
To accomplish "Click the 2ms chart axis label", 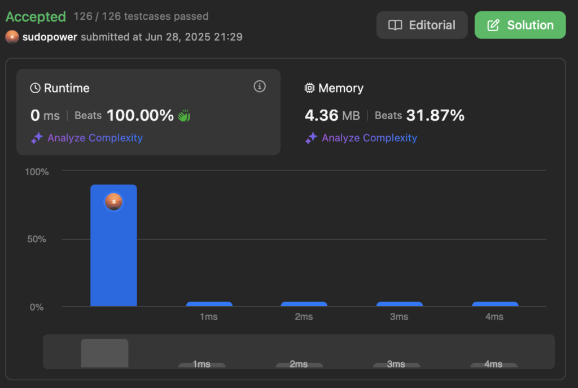I will coord(304,317).
